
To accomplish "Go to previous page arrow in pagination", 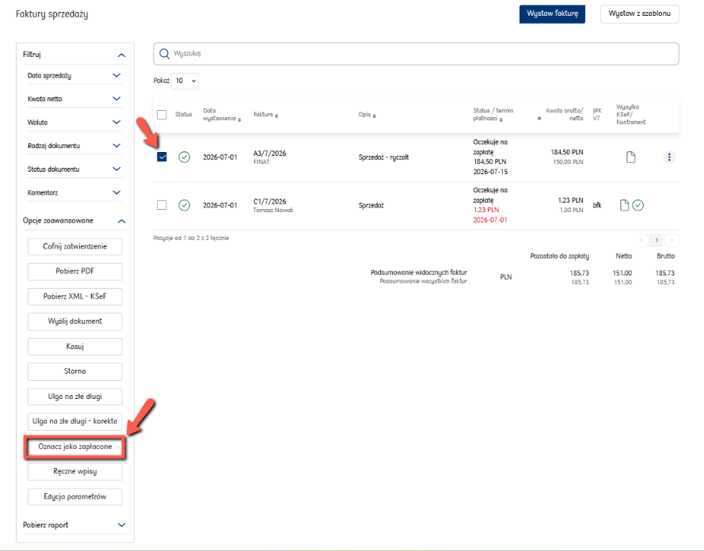I will coord(641,240).
